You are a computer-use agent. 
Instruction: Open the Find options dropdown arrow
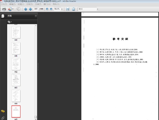click(98, 9)
